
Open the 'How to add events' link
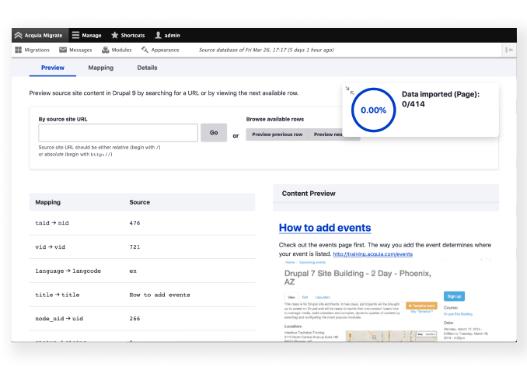pos(324,228)
